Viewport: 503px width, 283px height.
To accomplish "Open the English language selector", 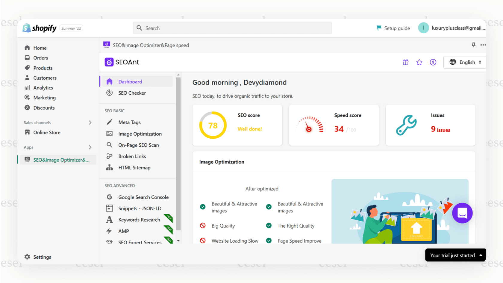I will click(465, 62).
